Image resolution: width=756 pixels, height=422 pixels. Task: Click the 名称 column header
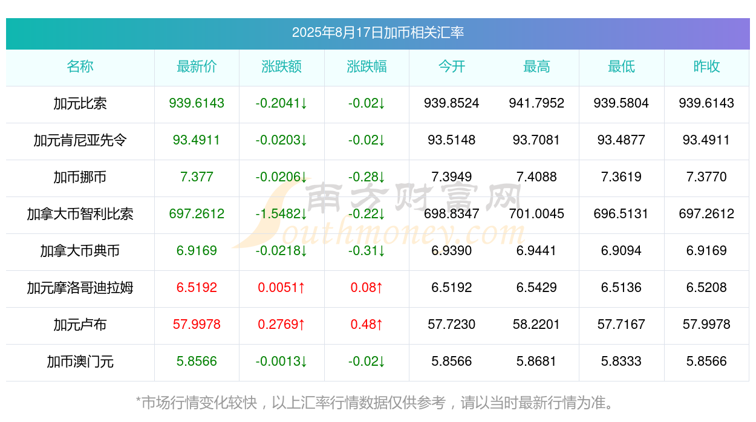(x=80, y=67)
